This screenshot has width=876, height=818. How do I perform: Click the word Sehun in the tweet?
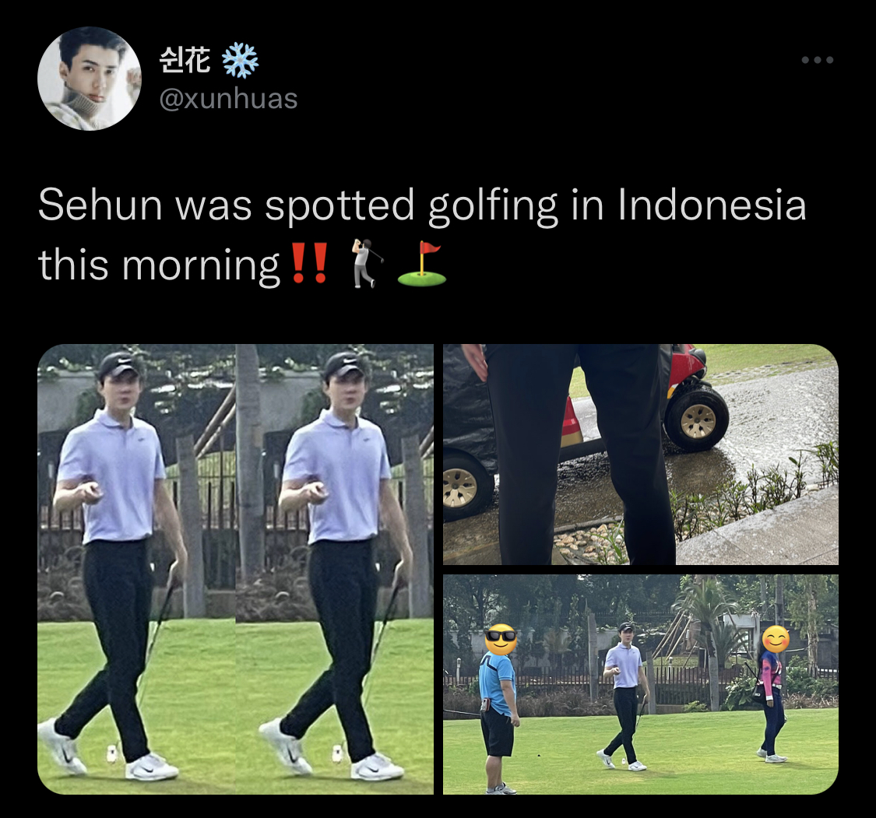point(100,205)
